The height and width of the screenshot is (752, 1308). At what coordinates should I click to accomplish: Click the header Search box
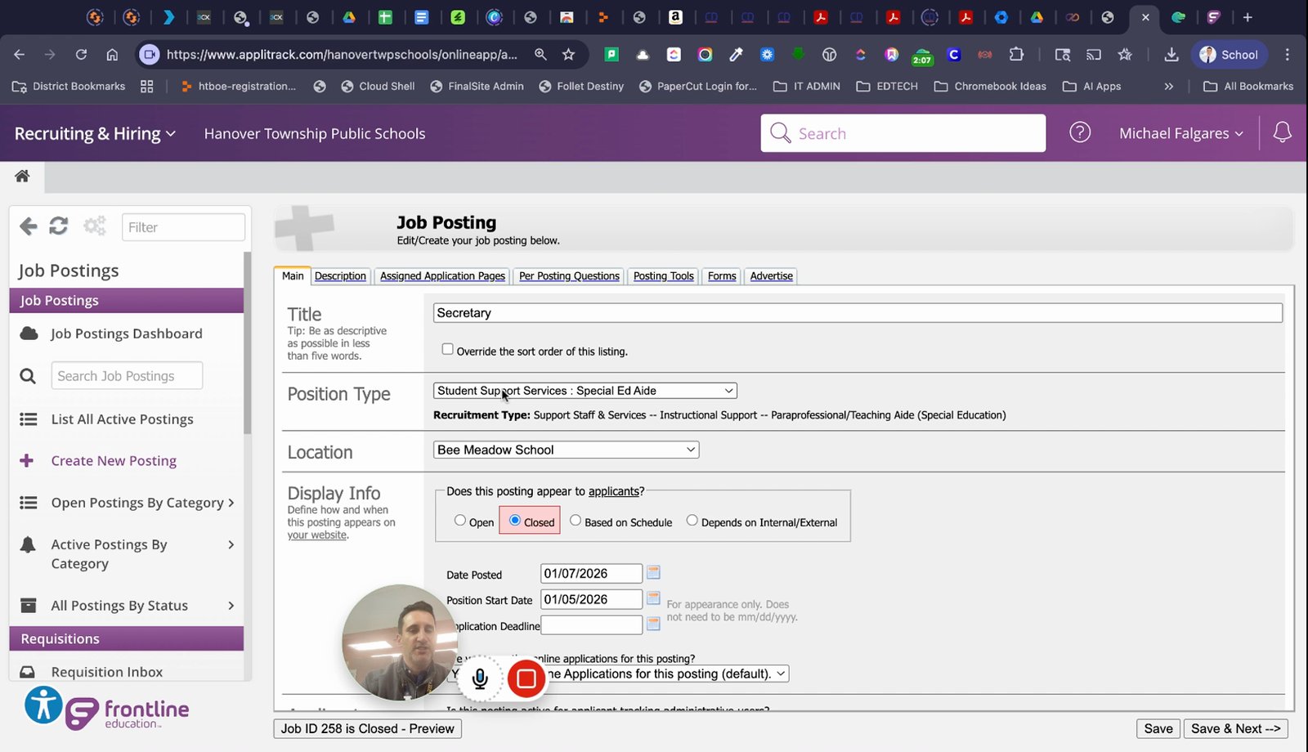pyautogui.click(x=903, y=133)
